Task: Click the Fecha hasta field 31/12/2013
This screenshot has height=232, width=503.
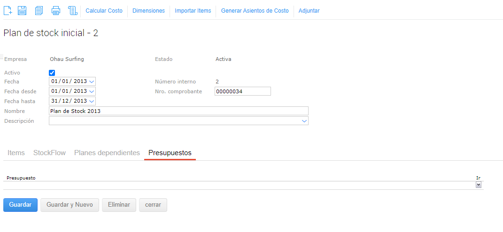Action: click(x=72, y=101)
